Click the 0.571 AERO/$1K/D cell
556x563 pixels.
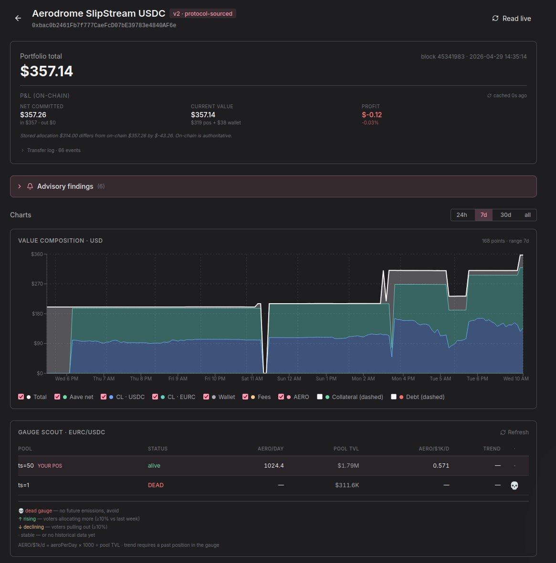(x=441, y=466)
